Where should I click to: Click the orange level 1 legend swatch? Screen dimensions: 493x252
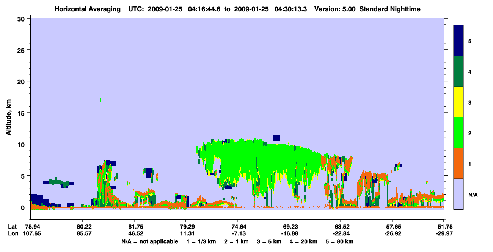coord(458,163)
